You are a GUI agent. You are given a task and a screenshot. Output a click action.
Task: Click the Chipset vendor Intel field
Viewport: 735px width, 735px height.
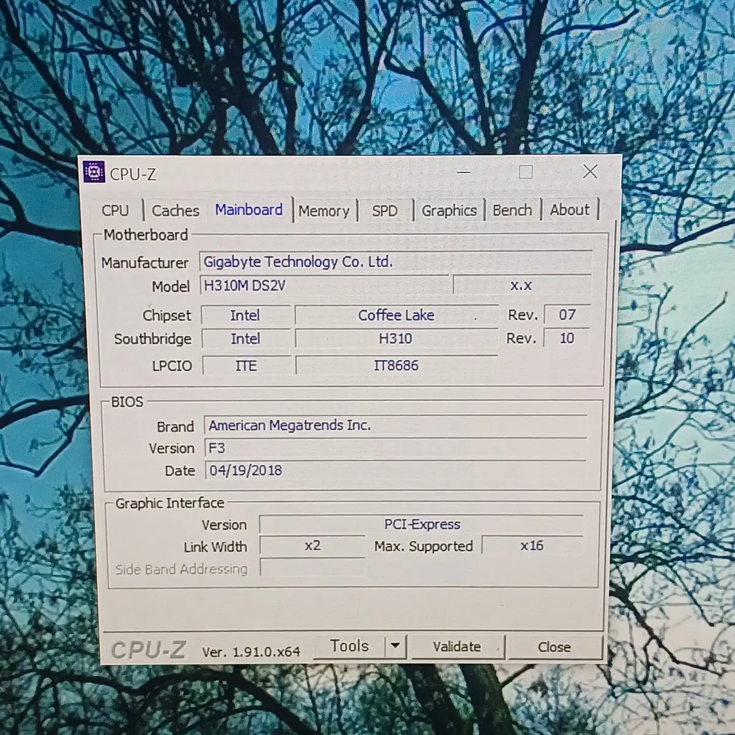246,315
